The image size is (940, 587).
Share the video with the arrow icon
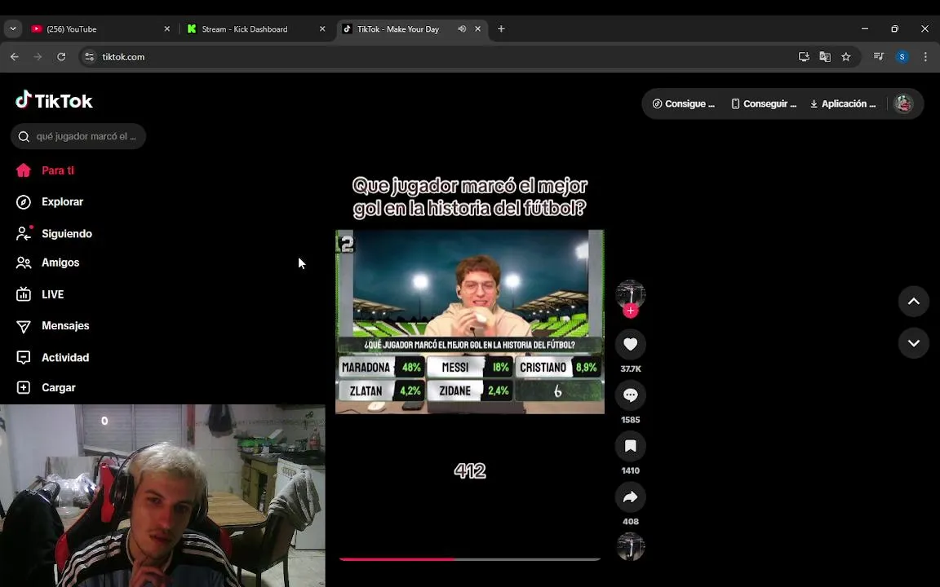630,497
